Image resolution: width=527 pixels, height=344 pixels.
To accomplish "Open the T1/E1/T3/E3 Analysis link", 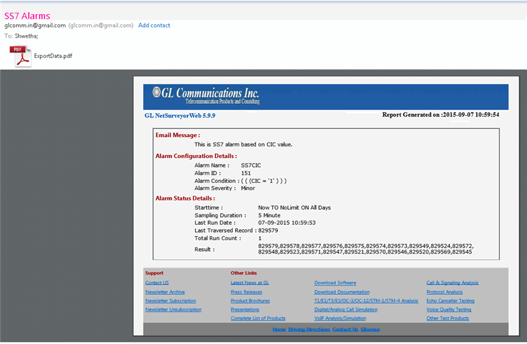I will coord(366,301).
